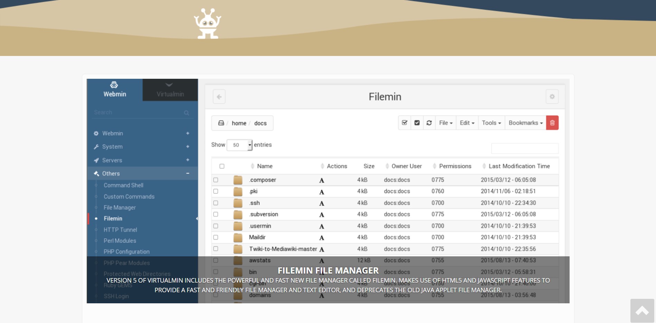This screenshot has height=323, width=656.
Task: Open the .ssh folder icon
Action: coord(238,203)
